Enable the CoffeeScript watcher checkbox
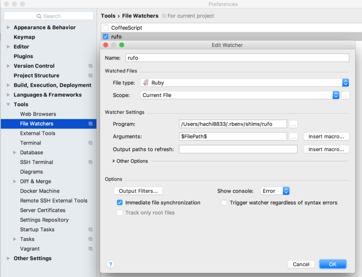Image resolution: width=362 pixels, height=277 pixels. pyautogui.click(x=106, y=28)
